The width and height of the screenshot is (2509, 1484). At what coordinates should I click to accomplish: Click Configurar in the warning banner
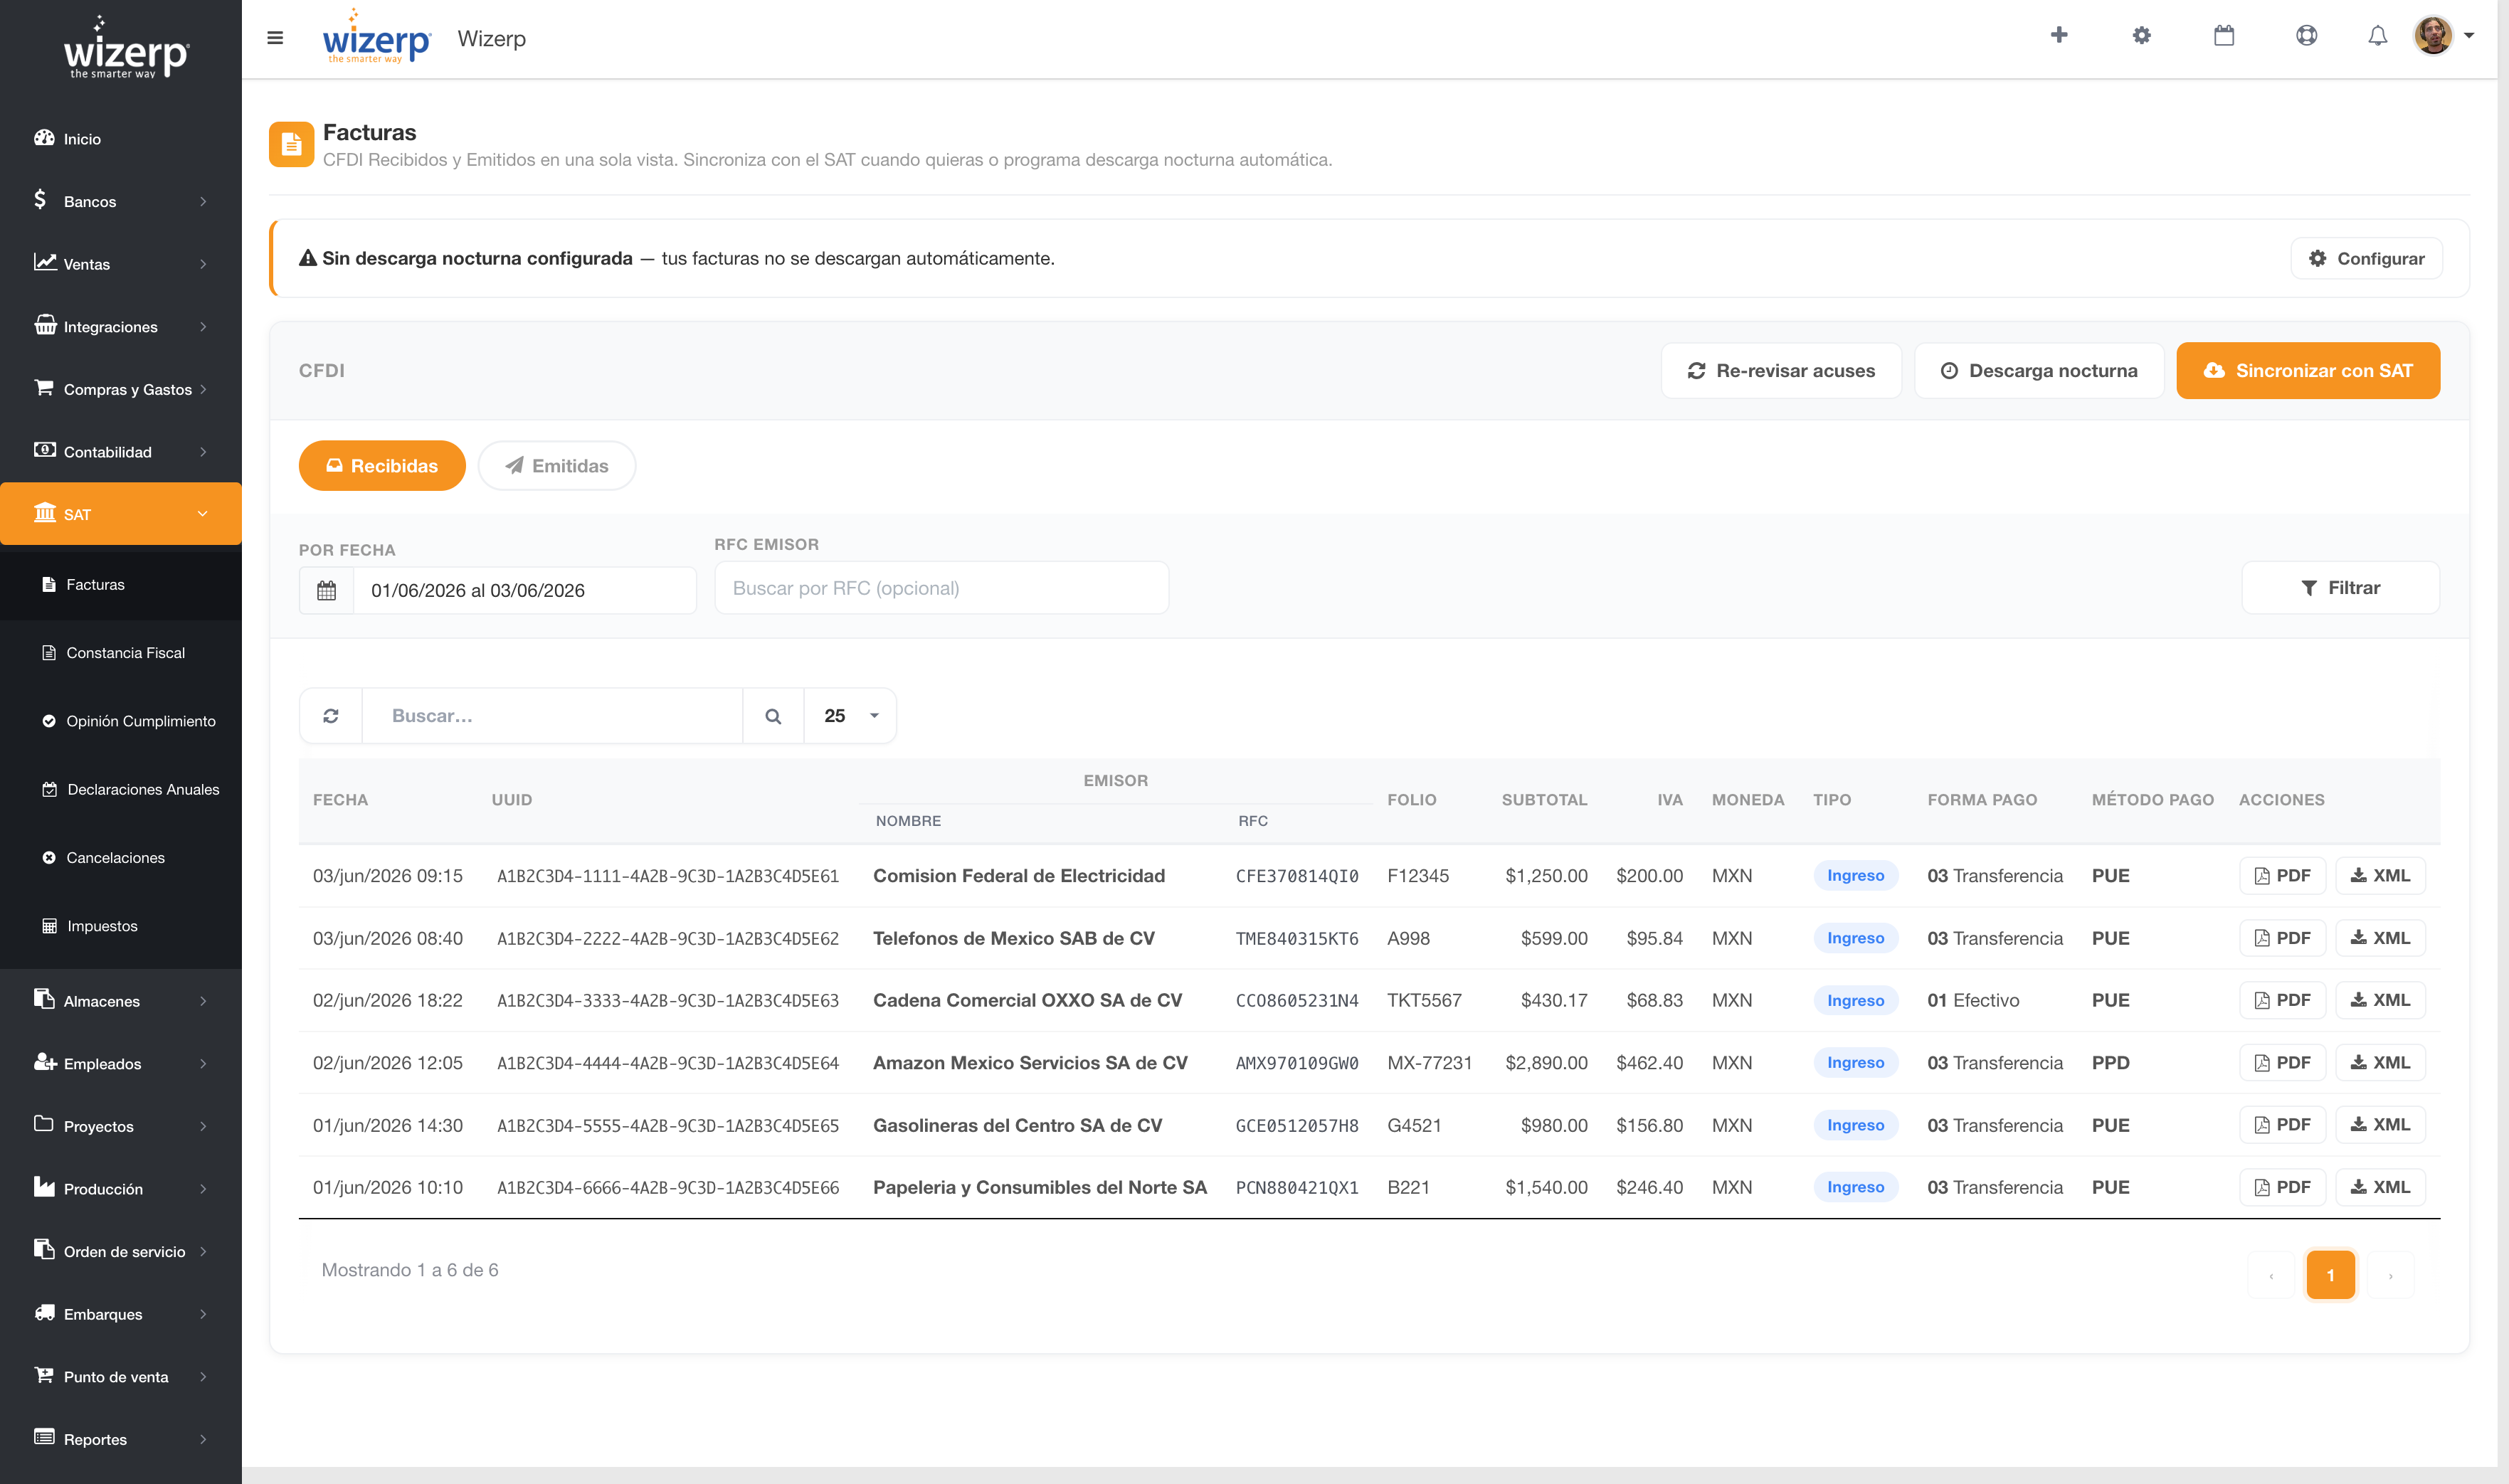click(x=2366, y=258)
